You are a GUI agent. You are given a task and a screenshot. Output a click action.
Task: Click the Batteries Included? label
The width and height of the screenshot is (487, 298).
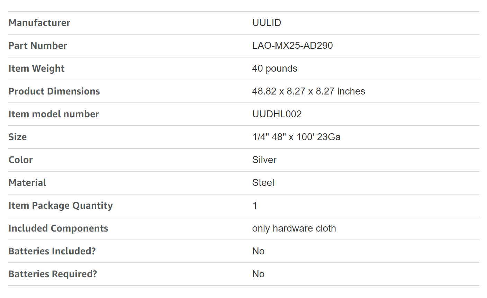(x=52, y=251)
